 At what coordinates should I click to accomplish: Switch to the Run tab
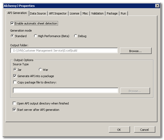pyautogui.click(x=123, y=13)
